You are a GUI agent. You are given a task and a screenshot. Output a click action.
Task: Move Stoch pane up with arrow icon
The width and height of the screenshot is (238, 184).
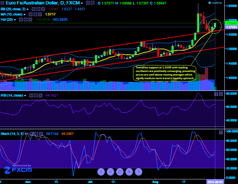pos(221,132)
